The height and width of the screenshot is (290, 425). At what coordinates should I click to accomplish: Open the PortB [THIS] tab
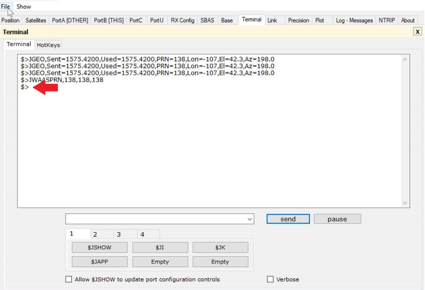pos(109,20)
